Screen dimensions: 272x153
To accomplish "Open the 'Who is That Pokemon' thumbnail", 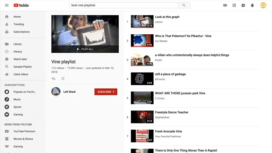I will [x=142, y=40].
